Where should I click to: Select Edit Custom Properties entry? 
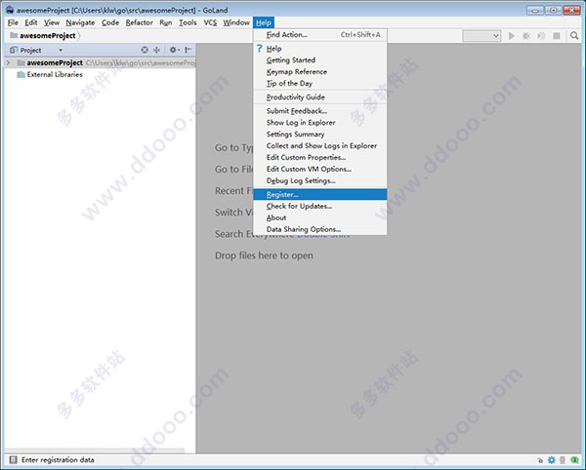point(320,157)
